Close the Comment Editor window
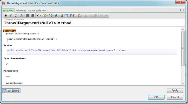This screenshot has height=104, width=188. (x=180, y=2)
